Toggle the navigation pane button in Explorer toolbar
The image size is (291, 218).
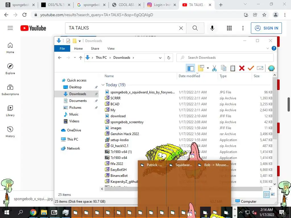(190, 68)
